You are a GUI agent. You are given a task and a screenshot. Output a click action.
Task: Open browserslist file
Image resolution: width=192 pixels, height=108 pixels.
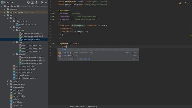pyautogui.click(x=18, y=87)
